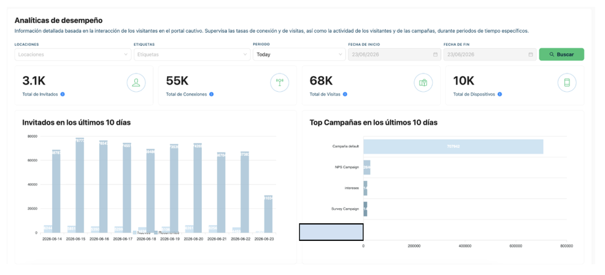Click the 2026-06-15 tall bar in Invitados chart
Image resolution: width=605 pixels, height=275 pixels.
[x=80, y=185]
